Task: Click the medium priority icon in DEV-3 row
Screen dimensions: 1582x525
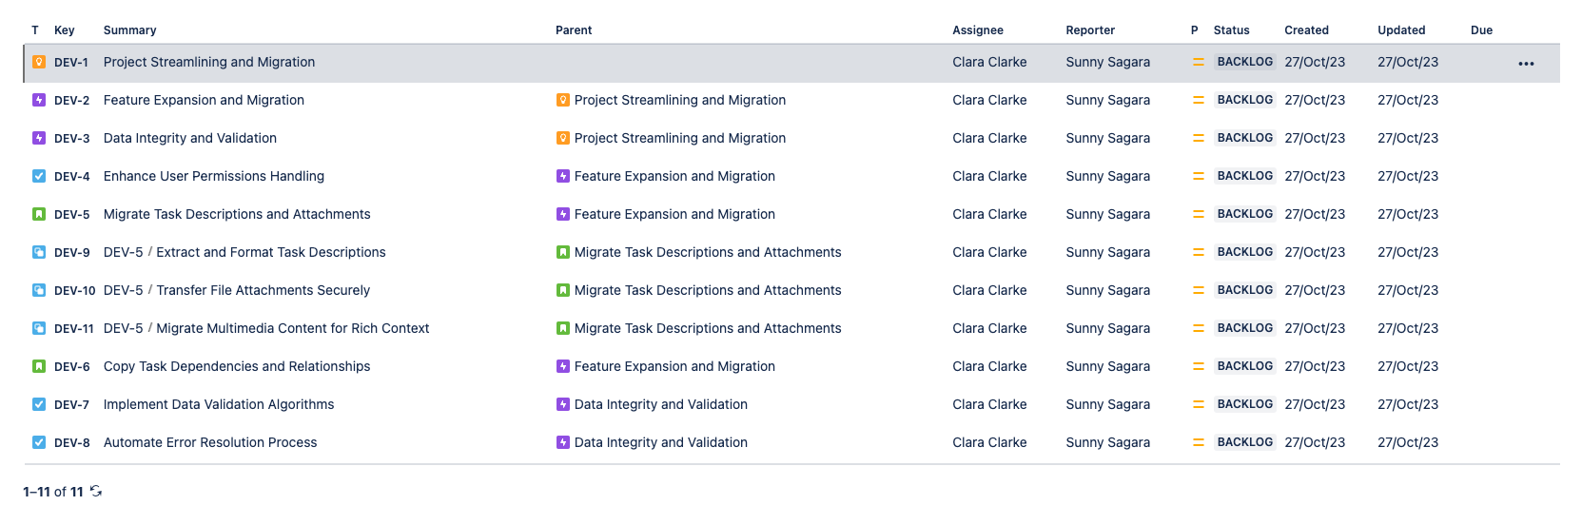Action: pos(1198,138)
